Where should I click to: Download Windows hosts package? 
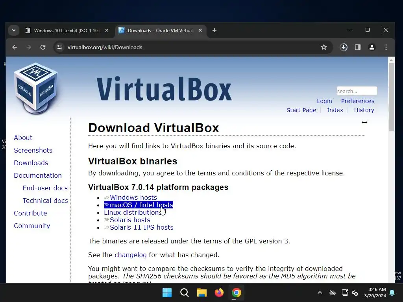(x=133, y=197)
